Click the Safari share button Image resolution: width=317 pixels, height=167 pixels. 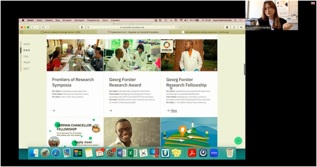coord(234,27)
